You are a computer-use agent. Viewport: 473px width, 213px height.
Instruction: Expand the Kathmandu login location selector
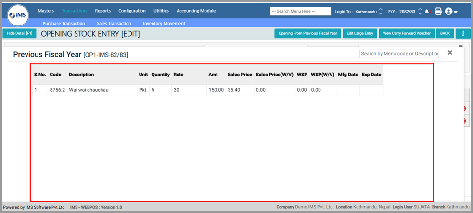381,11
